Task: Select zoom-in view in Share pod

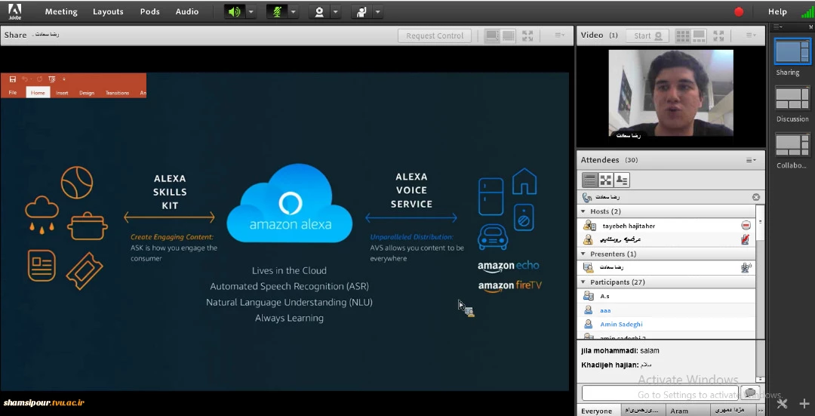Action: coord(509,35)
